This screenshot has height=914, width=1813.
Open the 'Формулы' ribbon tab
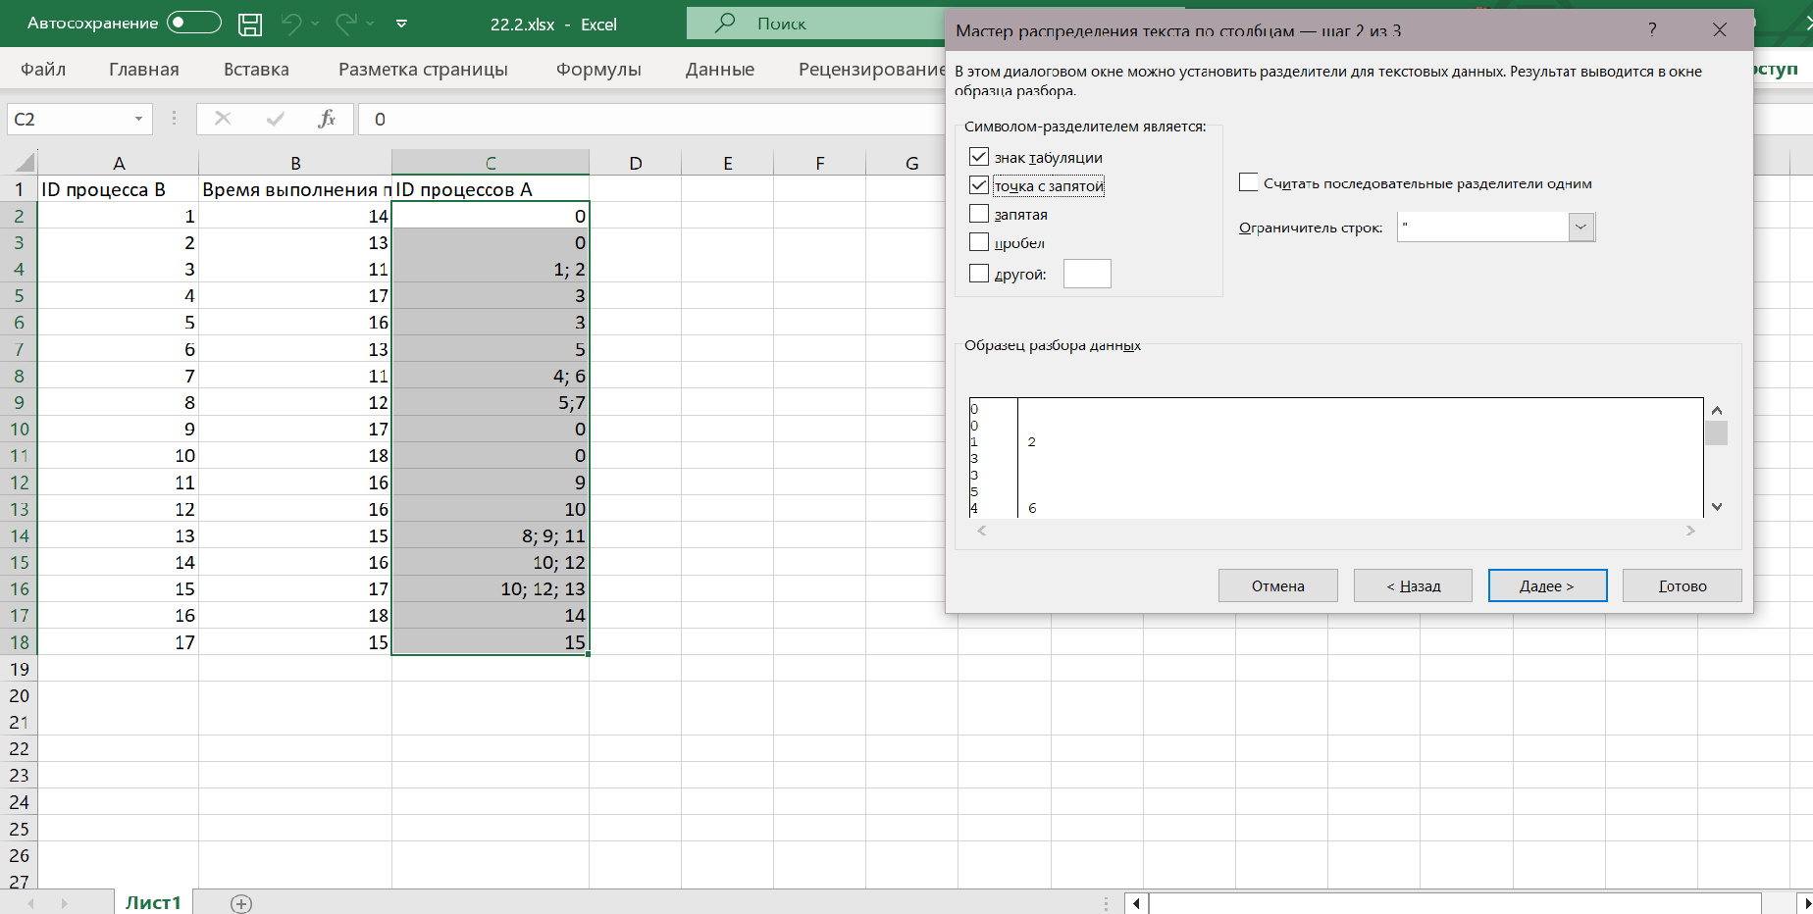coord(598,69)
